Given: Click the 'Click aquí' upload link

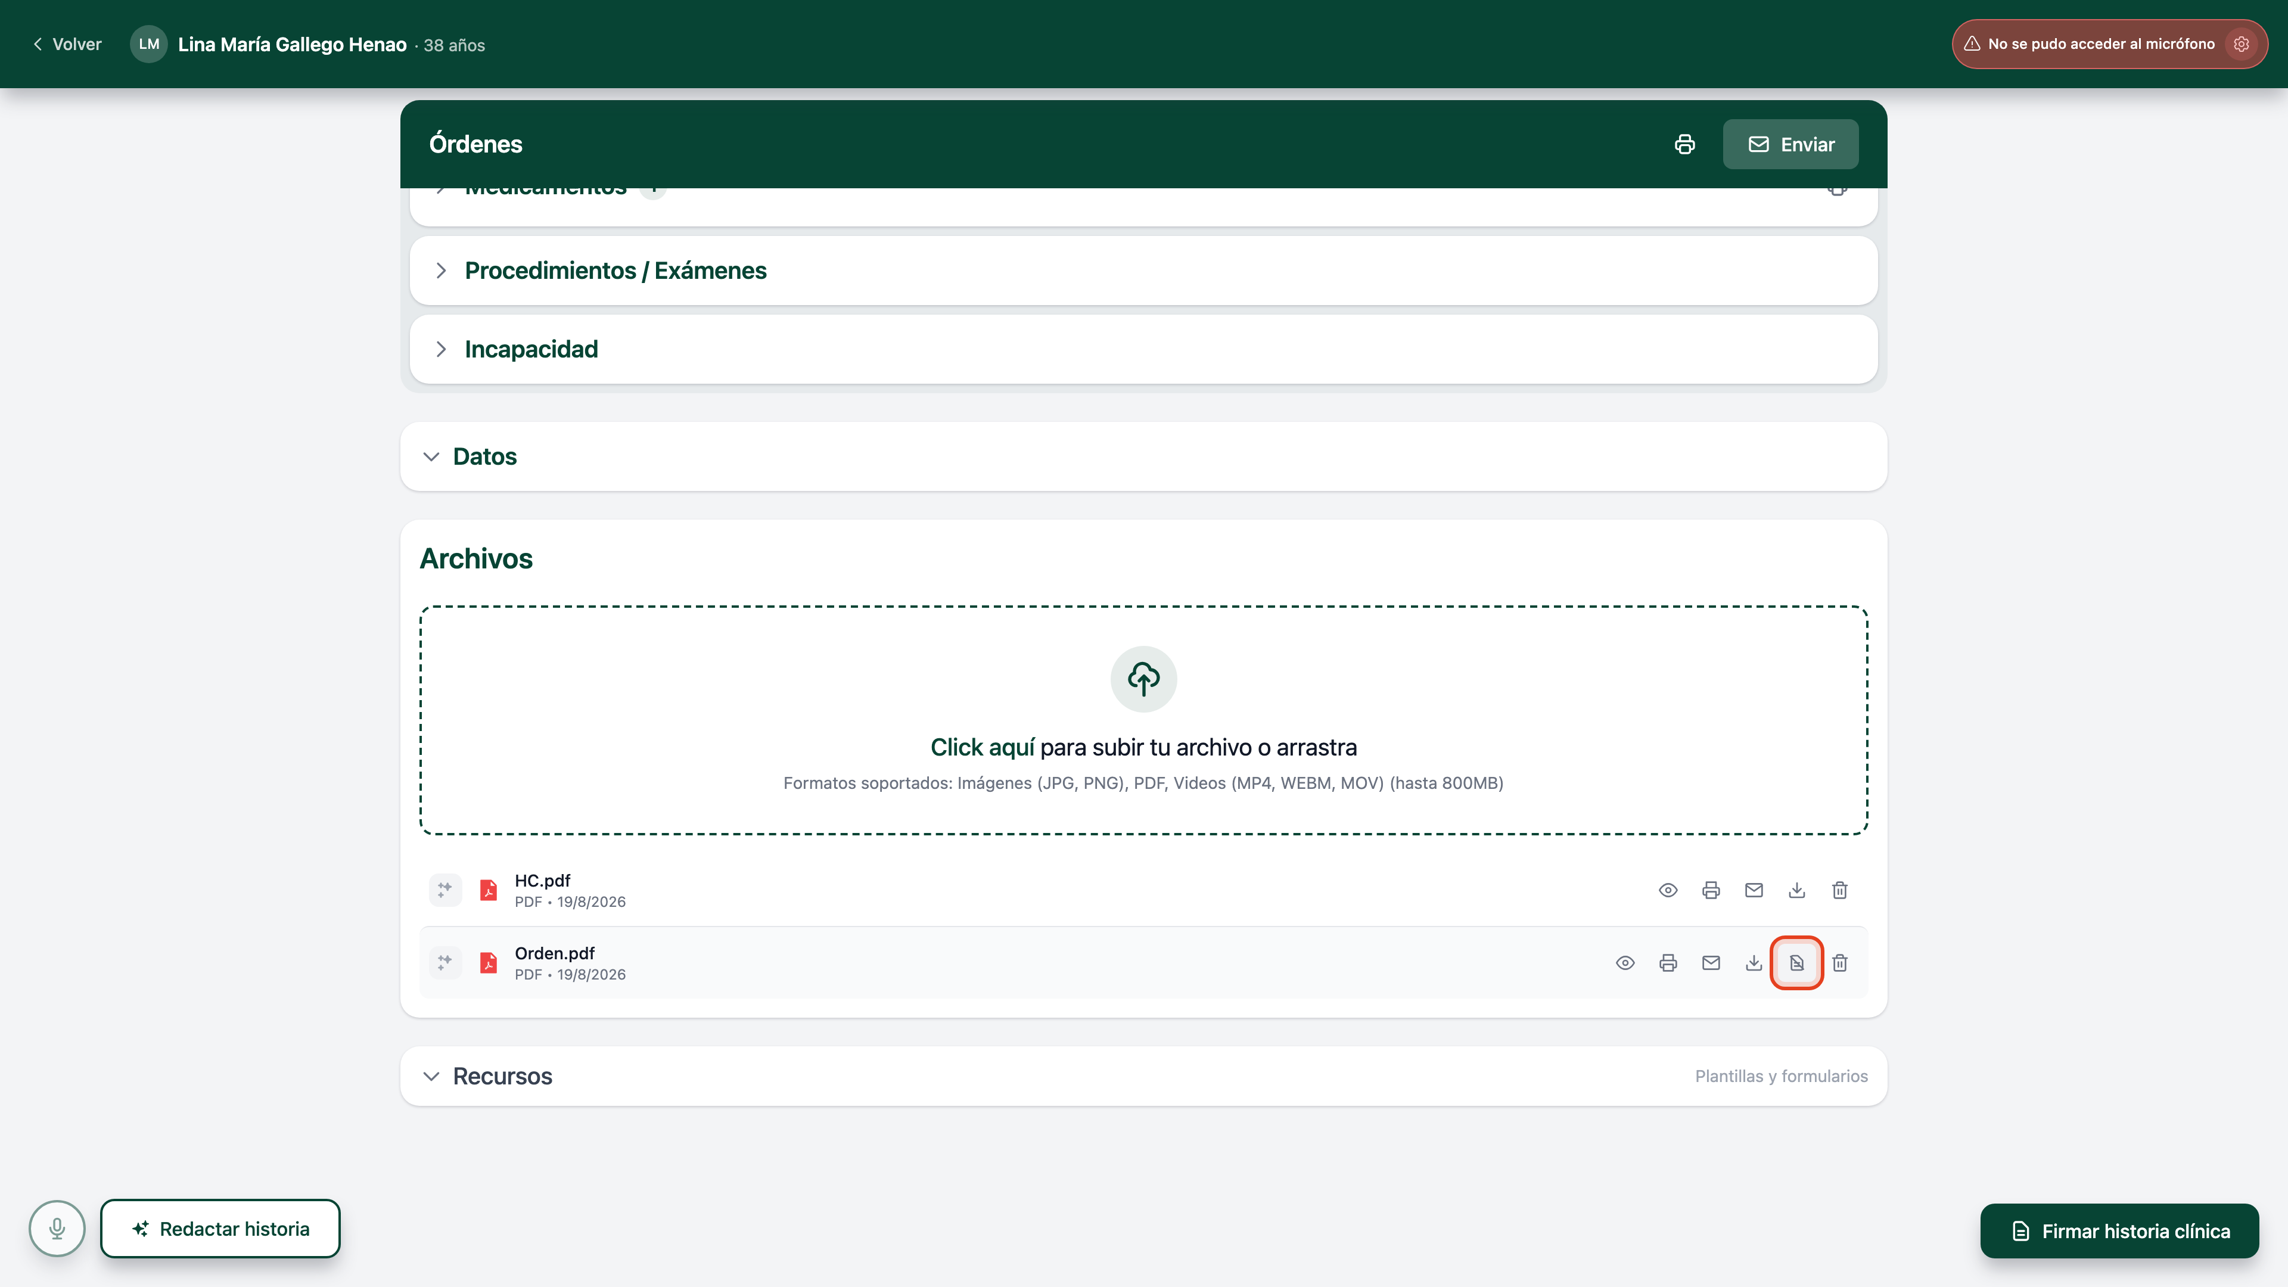Looking at the screenshot, I should [x=983, y=747].
